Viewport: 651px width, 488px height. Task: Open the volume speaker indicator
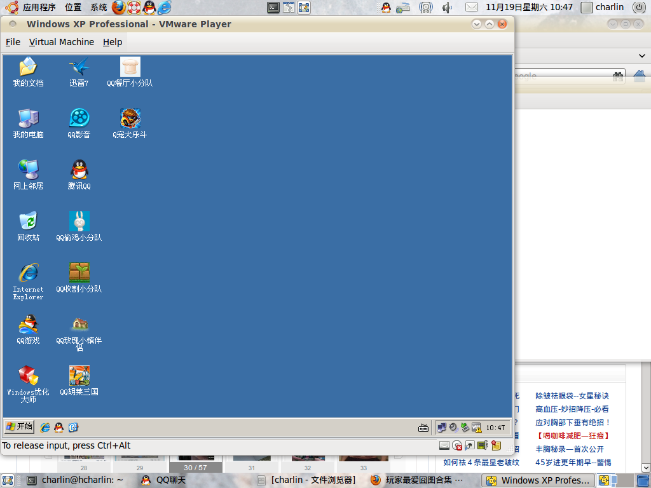click(447, 7)
